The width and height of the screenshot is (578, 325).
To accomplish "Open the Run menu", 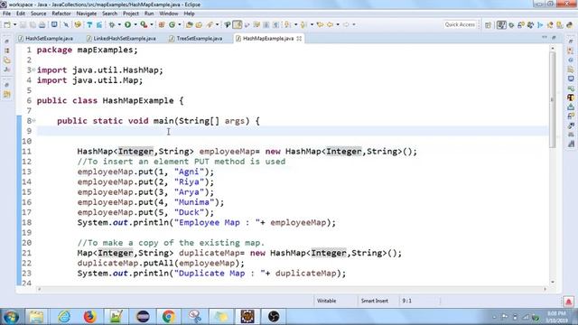I will 149,14.
